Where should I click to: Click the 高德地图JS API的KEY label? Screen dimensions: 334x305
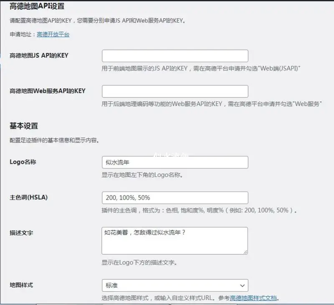[x=39, y=55]
